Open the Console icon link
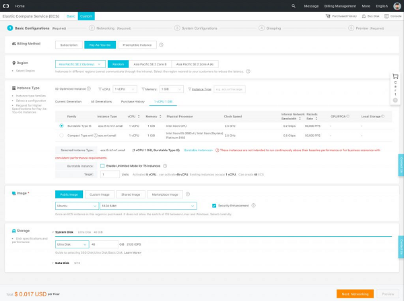Screen dimensions: 404x301 (386, 16)
